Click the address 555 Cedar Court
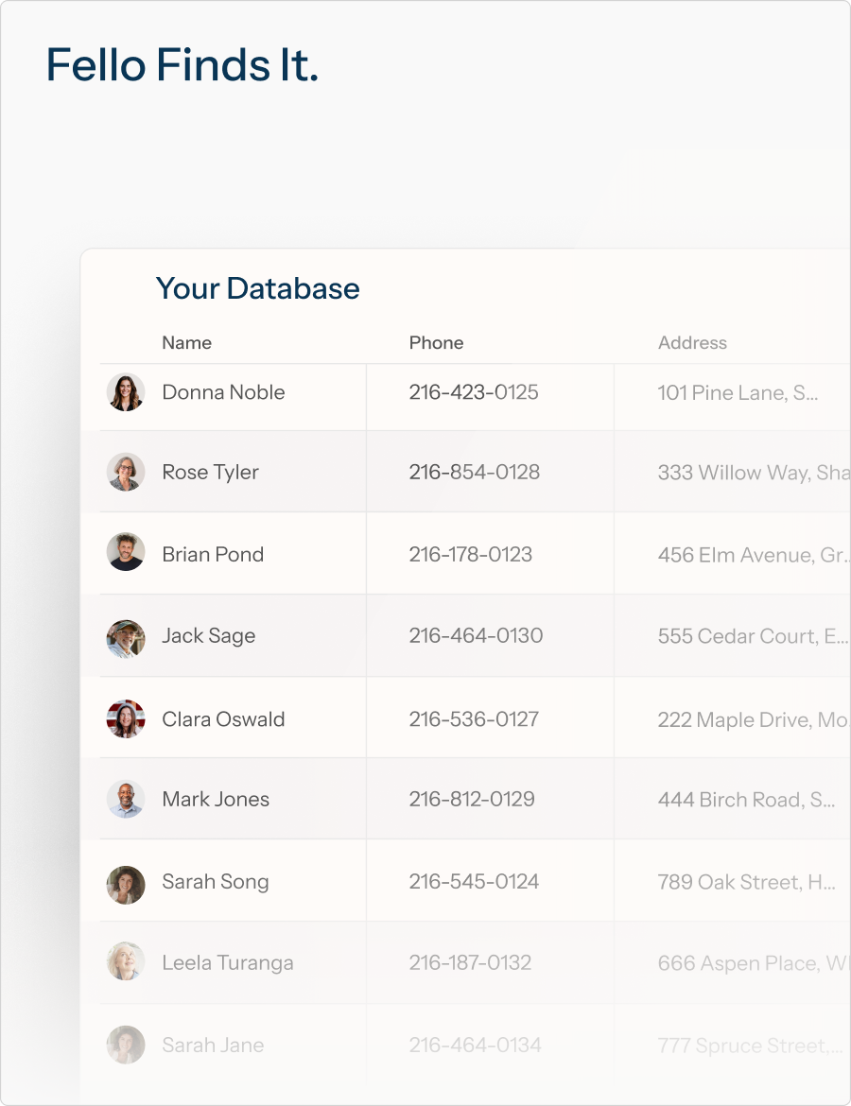 click(x=753, y=636)
